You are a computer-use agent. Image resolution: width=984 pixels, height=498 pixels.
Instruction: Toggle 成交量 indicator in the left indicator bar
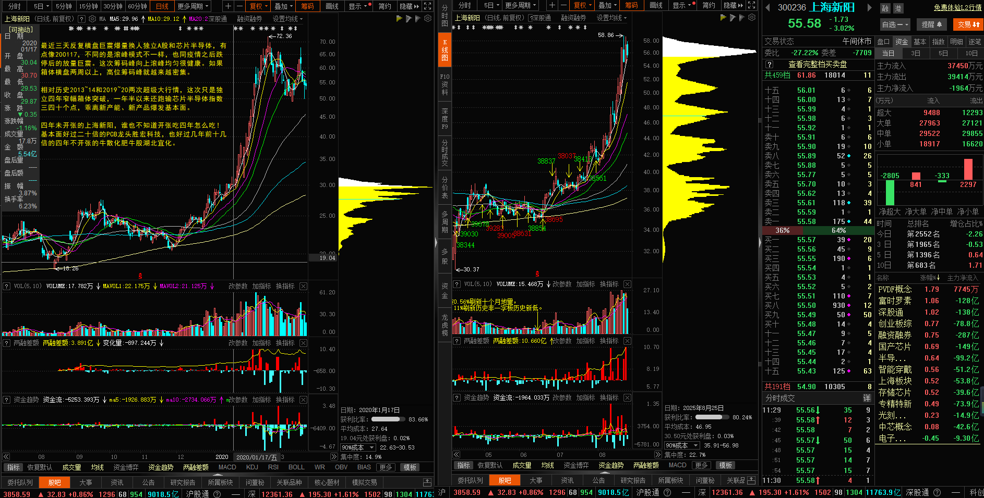click(71, 467)
